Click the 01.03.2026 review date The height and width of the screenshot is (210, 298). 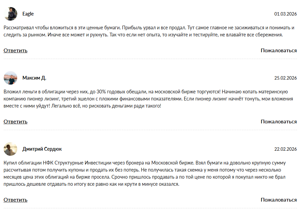point(285,14)
